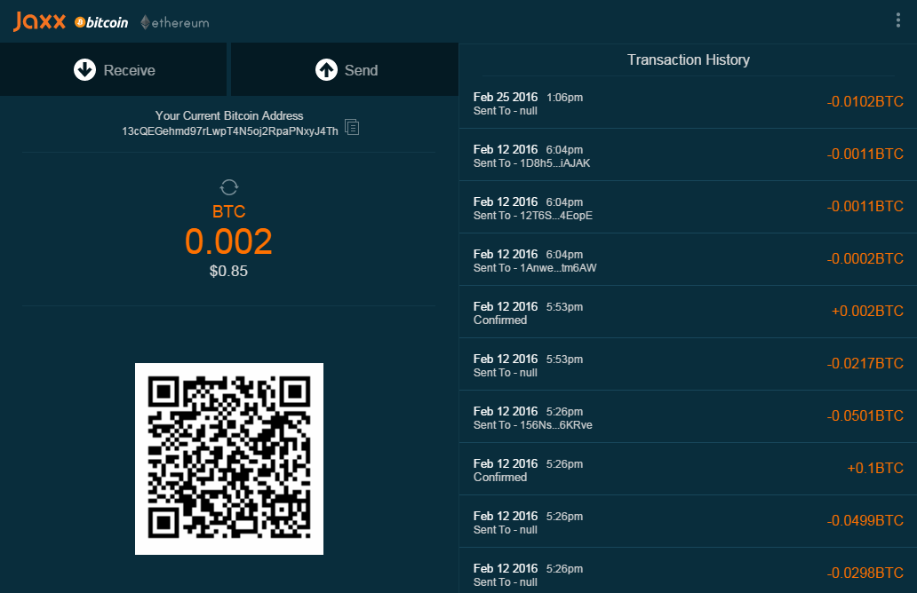Viewport: 917px width, 593px height.
Task: Click the BTC currency label
Action: (x=228, y=211)
